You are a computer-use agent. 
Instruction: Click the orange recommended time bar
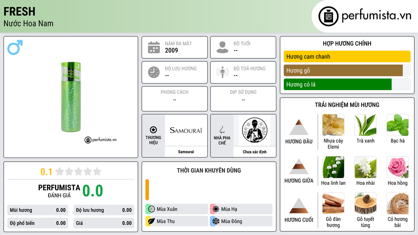pos(147,190)
